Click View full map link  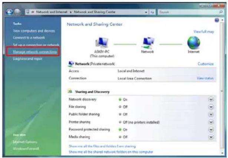(x=204, y=32)
